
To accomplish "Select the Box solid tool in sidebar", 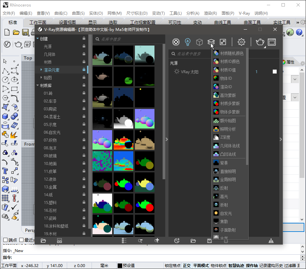I will [x=5, y=116].
